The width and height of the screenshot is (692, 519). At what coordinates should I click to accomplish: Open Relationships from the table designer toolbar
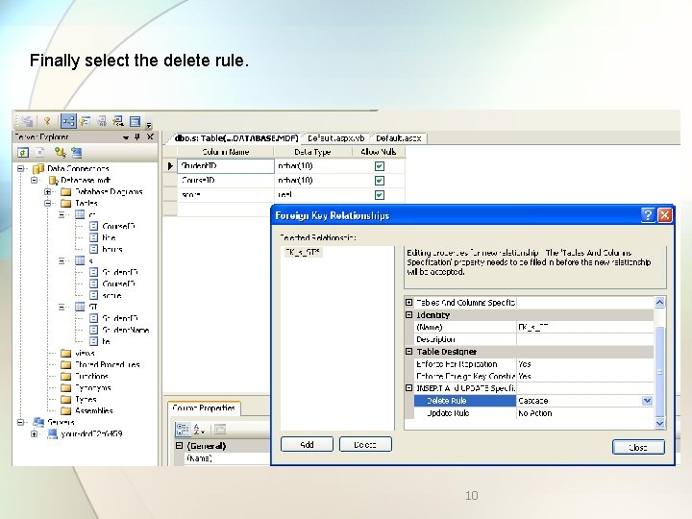point(68,121)
